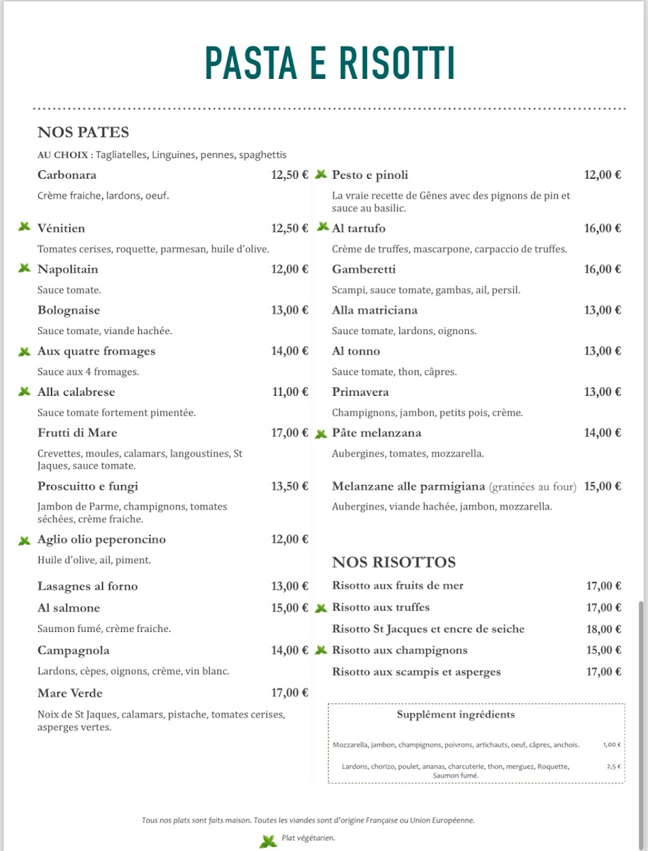The width and height of the screenshot is (648, 851).
Task: Click the leaf icon beside Aux quatre fromages
Action: tap(25, 351)
